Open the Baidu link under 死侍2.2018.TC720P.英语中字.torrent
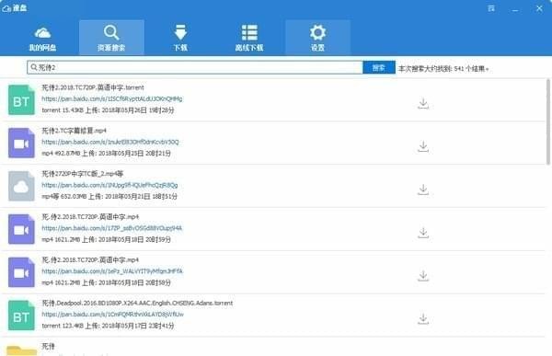The height and width of the screenshot is (356, 552). click(x=112, y=99)
